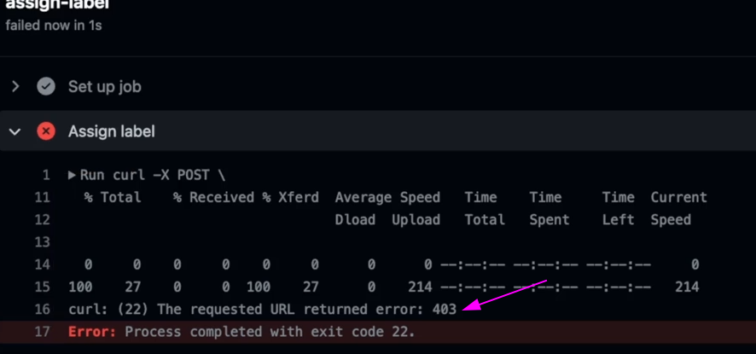The height and width of the screenshot is (354, 756).
Task: Expand the Set up job step chevron
Action: coord(15,86)
